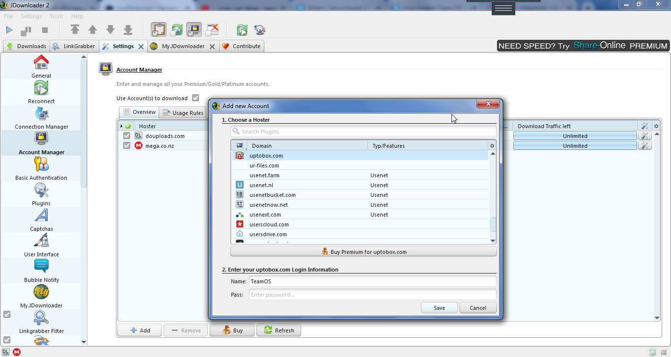Open the Settings menu
This screenshot has height=357, width=671.
pos(31,16)
